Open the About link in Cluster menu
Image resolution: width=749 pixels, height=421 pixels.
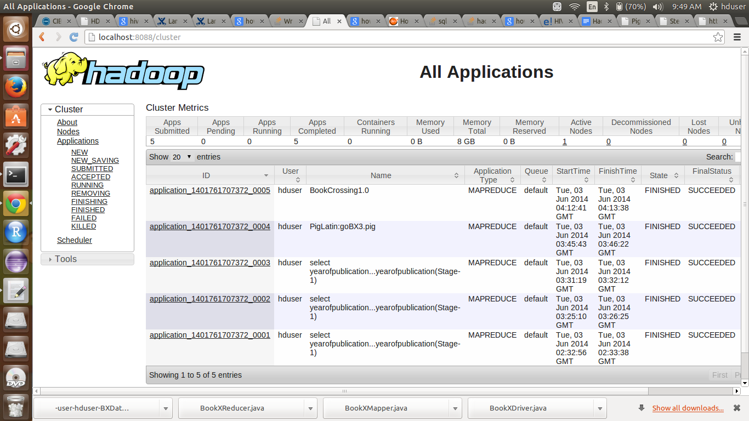tap(67, 122)
